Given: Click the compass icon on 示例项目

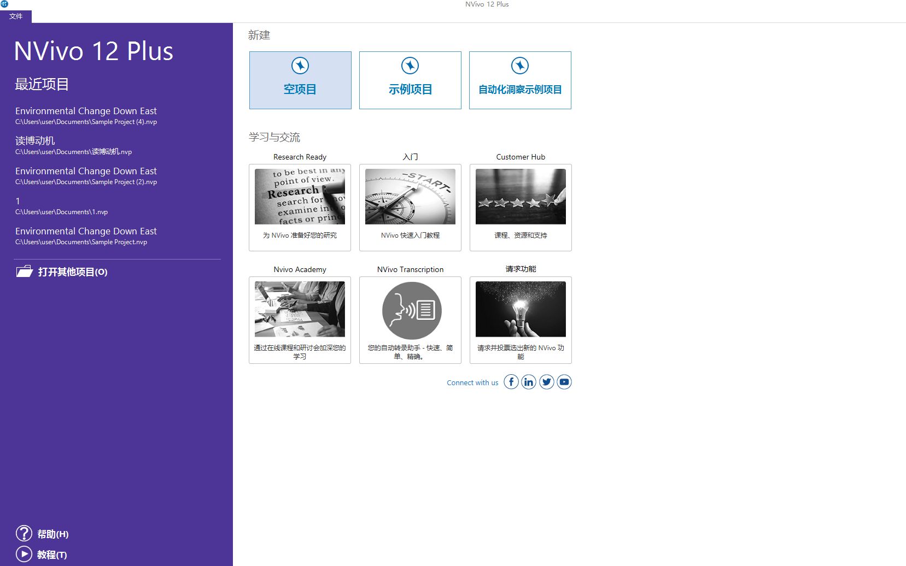Looking at the screenshot, I should [410, 66].
